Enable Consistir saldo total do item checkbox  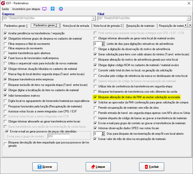point(95,70)
